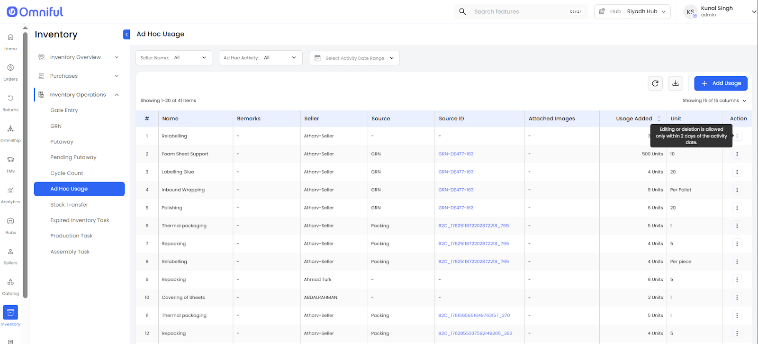Collapse the Inventory side panel arrow
The height and width of the screenshot is (344, 758).
pyautogui.click(x=126, y=35)
